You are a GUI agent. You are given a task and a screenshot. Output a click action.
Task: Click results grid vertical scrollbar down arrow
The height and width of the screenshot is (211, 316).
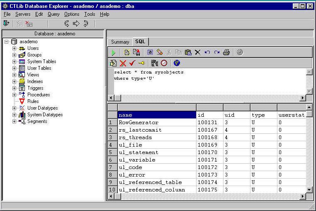309,189
